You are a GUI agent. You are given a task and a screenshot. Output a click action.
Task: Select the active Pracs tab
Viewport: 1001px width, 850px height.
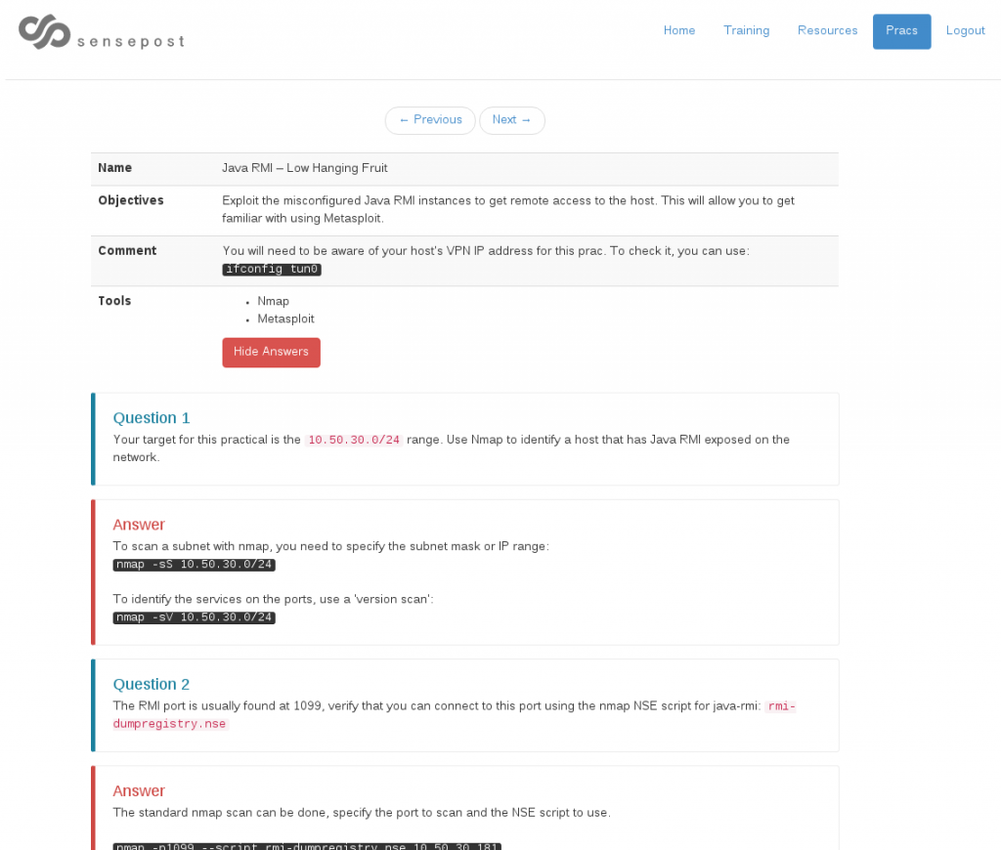pyautogui.click(x=901, y=31)
